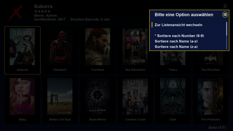Select the Black Mirror thumbnail
This screenshot has width=233, height=131.
tap(97, 96)
